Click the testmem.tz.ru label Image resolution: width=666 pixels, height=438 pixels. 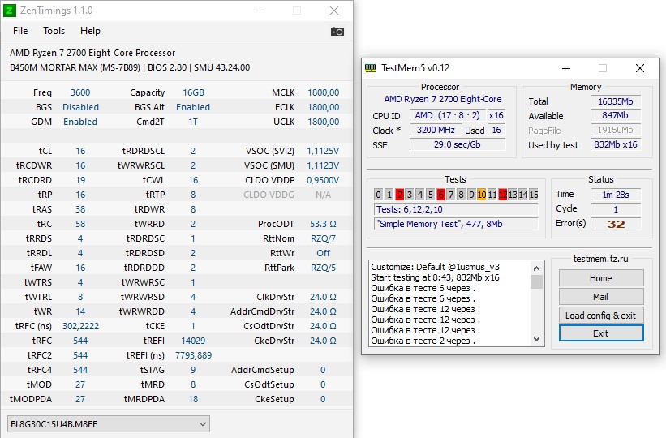600,259
